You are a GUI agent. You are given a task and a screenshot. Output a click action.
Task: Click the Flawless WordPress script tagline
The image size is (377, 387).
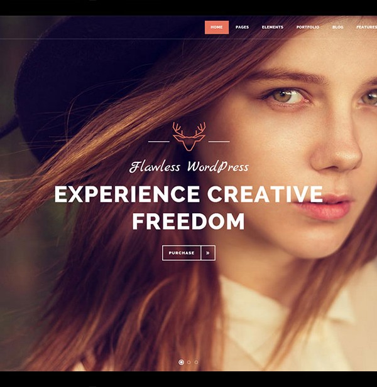189,167
